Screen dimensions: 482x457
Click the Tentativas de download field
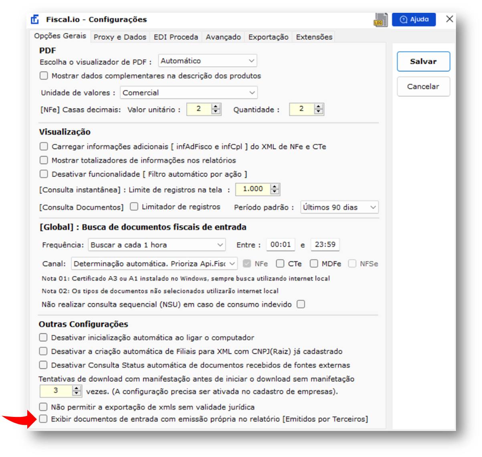(56, 391)
